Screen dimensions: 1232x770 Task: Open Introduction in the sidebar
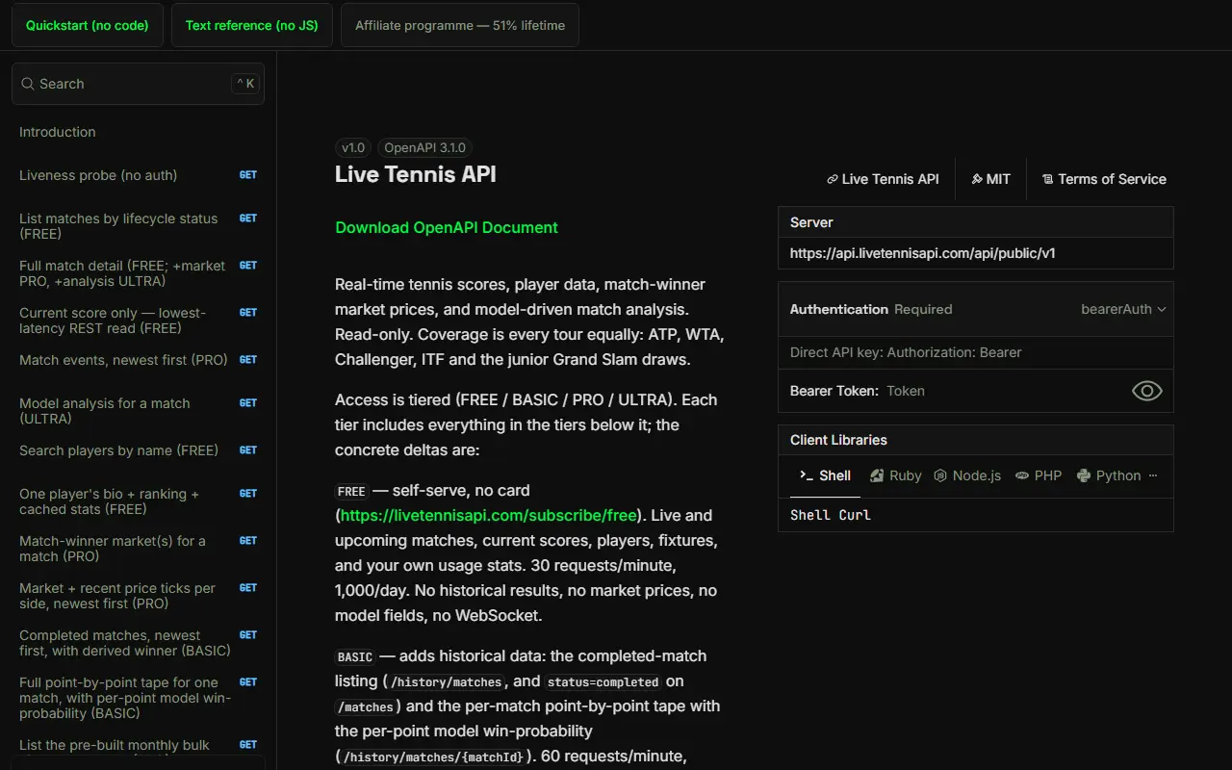pyautogui.click(x=138, y=132)
